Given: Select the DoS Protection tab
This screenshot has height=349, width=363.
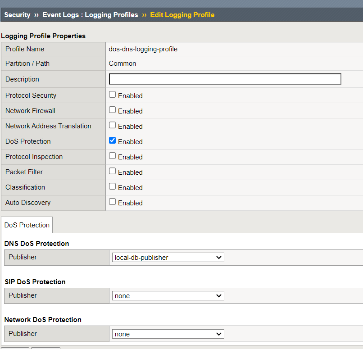Looking at the screenshot, I should coord(27,225).
